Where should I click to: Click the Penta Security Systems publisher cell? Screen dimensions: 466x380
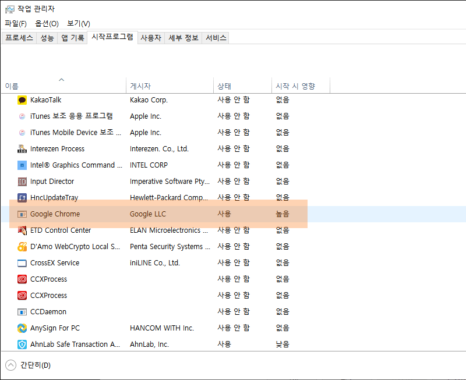(x=170, y=247)
